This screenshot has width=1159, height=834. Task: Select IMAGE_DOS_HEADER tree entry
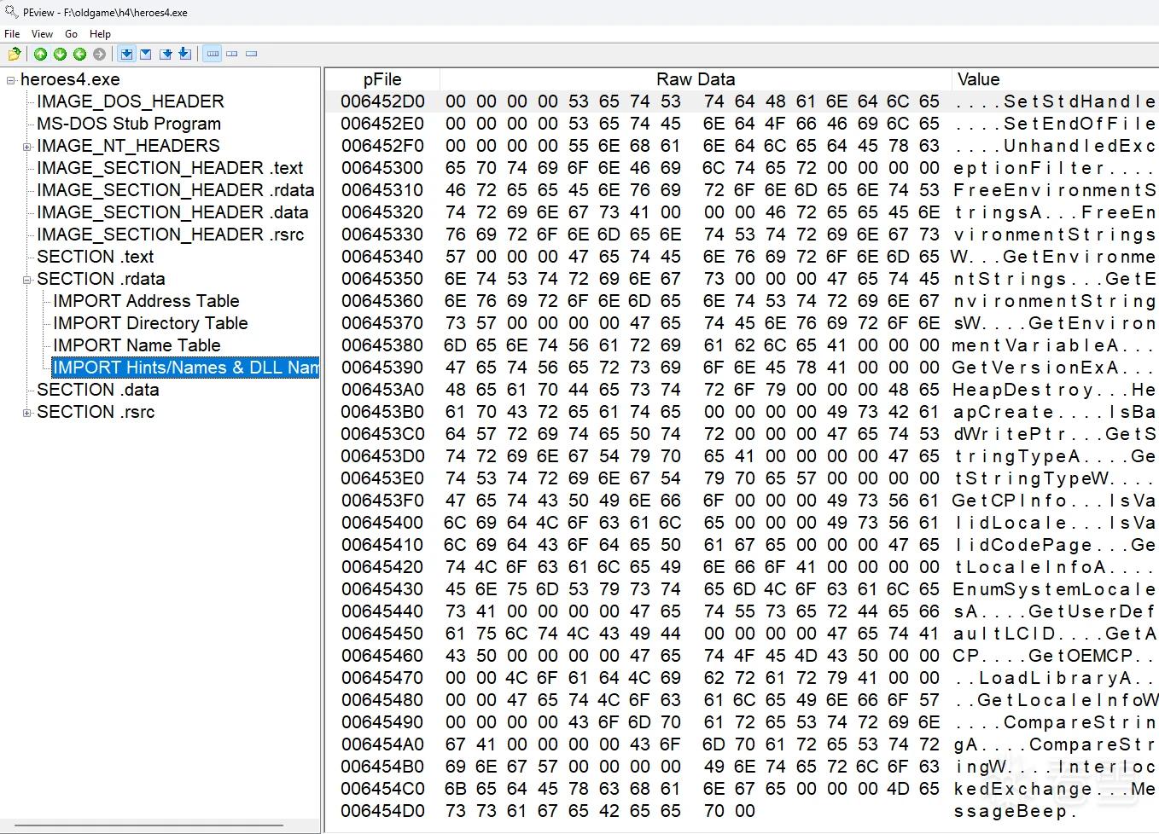tap(130, 101)
